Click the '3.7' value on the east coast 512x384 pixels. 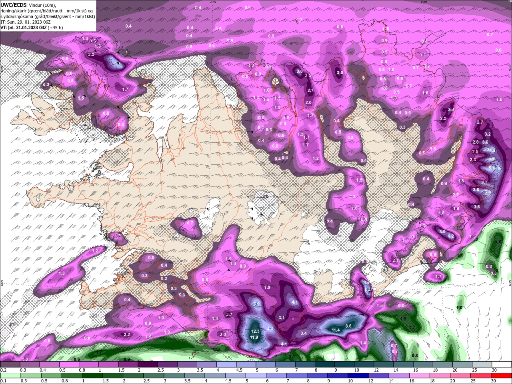pos(484,182)
